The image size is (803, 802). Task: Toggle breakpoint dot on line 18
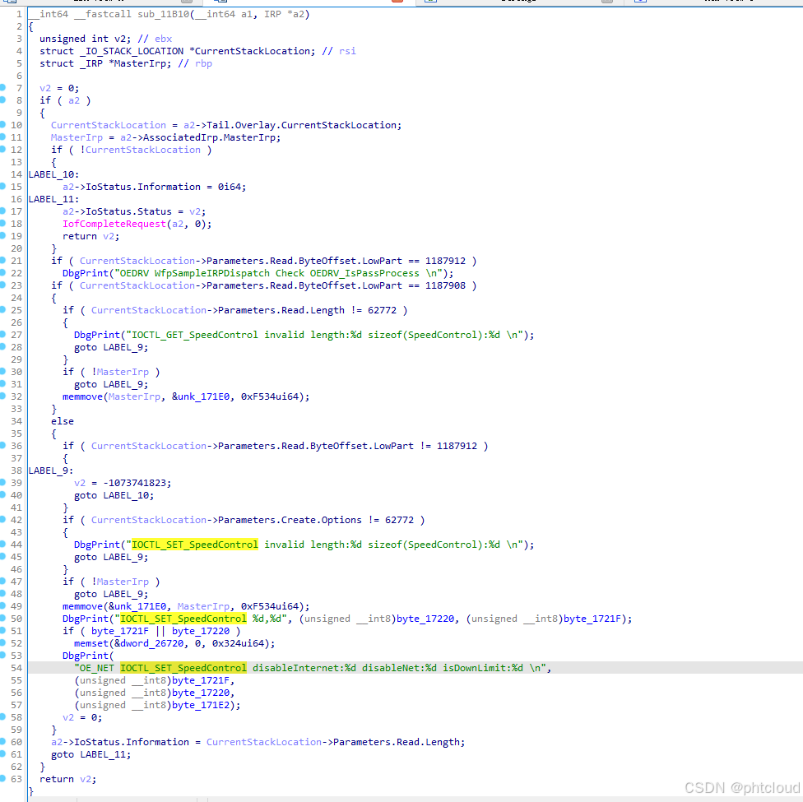pos(2,223)
